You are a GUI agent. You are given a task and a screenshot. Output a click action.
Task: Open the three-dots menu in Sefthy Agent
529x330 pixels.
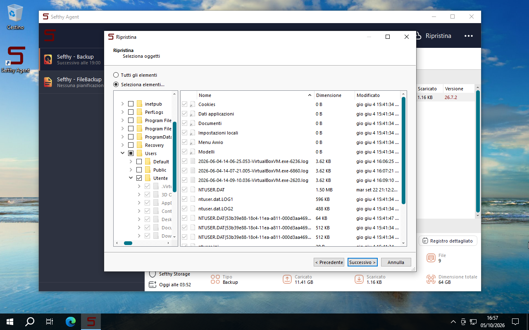point(468,36)
